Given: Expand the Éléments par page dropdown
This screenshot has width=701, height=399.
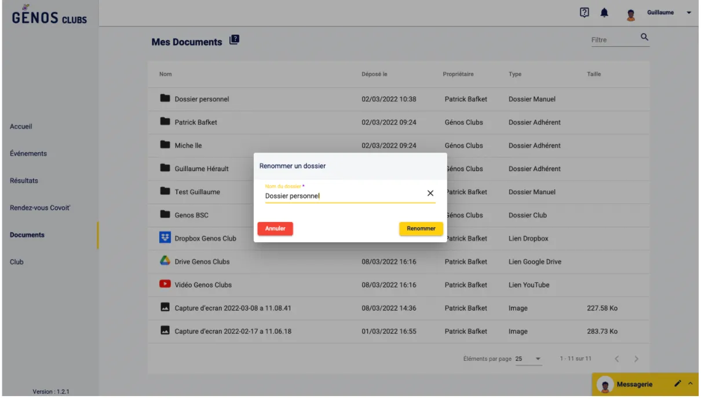Looking at the screenshot, I should tap(538, 359).
